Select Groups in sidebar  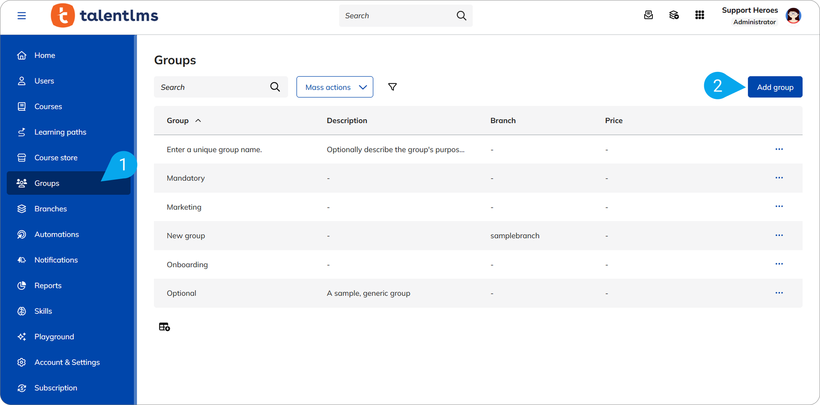(x=68, y=183)
